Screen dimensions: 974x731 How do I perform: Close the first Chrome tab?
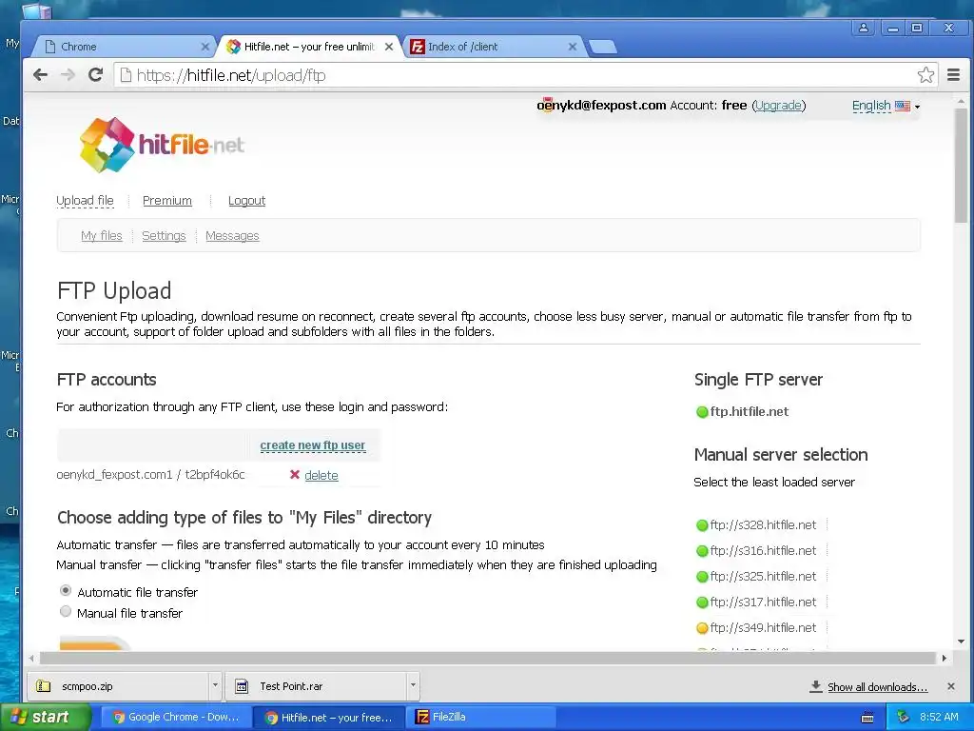coord(205,47)
